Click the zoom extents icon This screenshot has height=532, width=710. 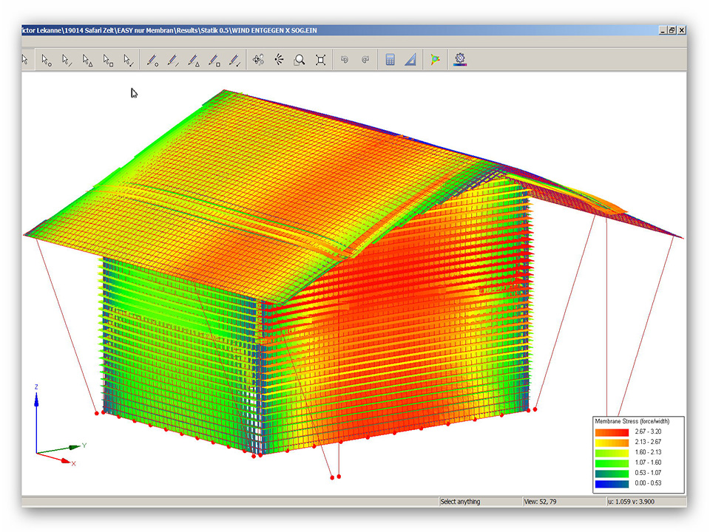click(x=320, y=60)
